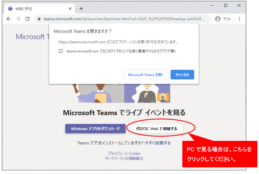Viewport: 259px width, 174px height.
Task: Open the プライバシーと Cookie link
Action: [x=124, y=153]
